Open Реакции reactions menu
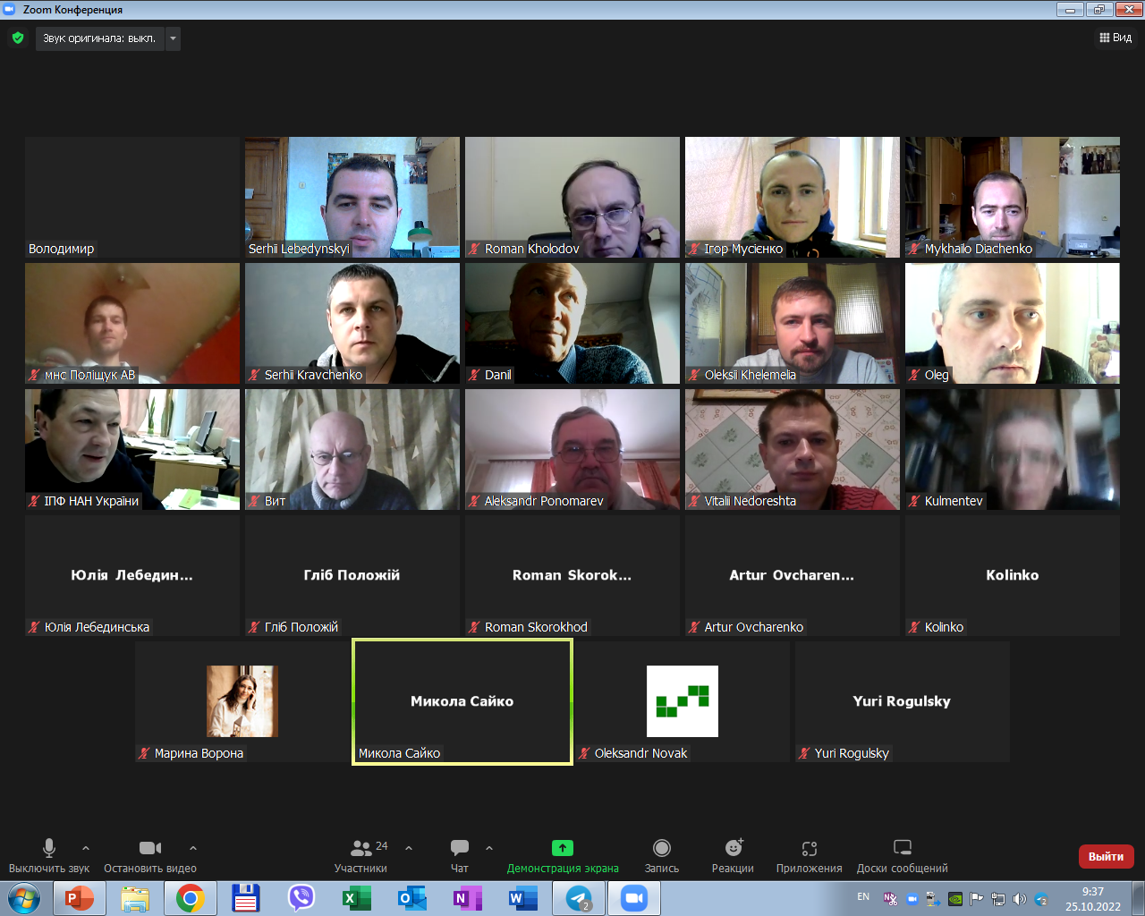The width and height of the screenshot is (1145, 916). (x=733, y=856)
